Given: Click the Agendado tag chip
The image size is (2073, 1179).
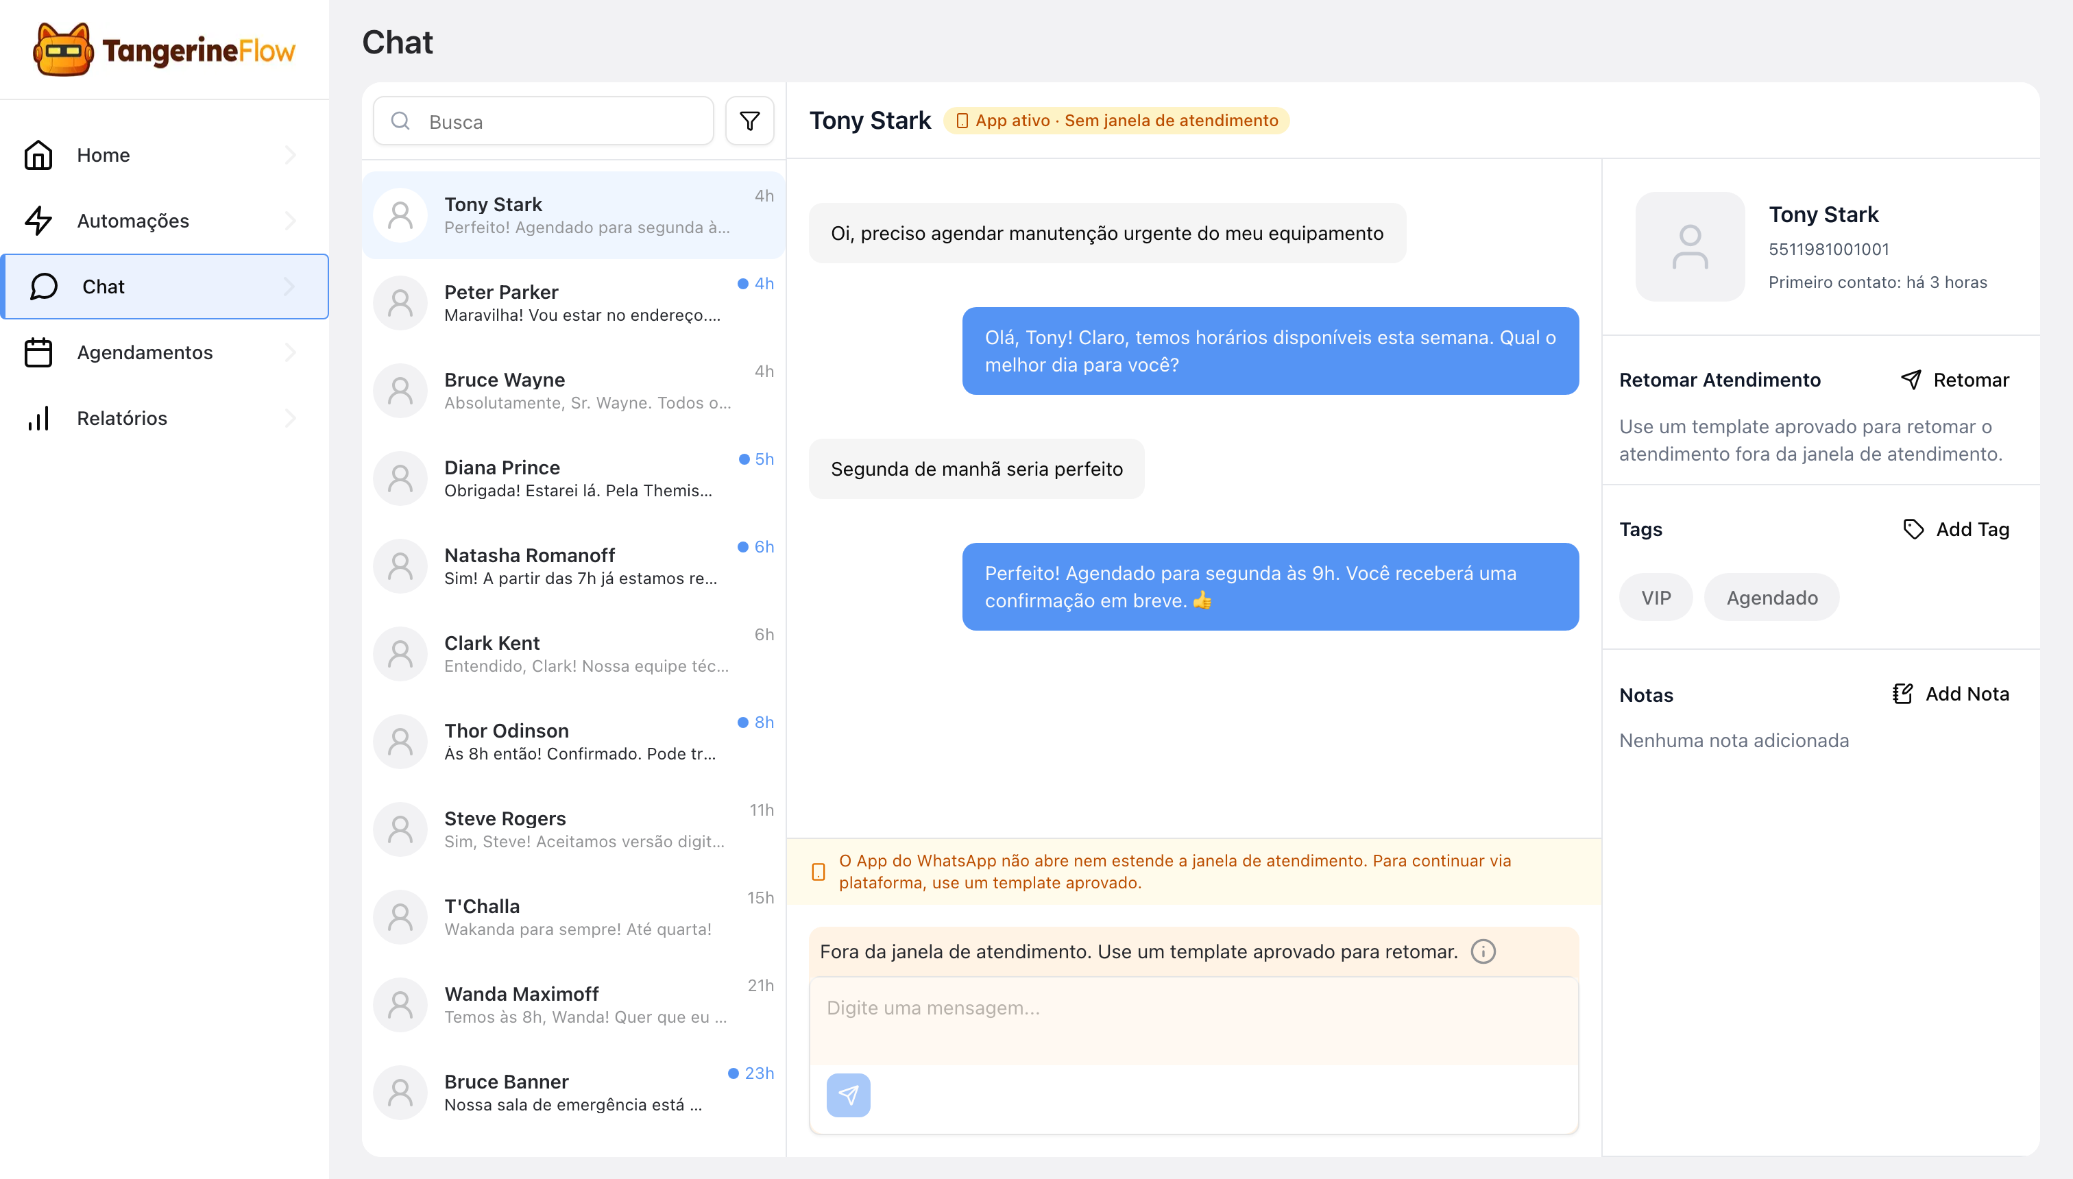Looking at the screenshot, I should tap(1772, 598).
